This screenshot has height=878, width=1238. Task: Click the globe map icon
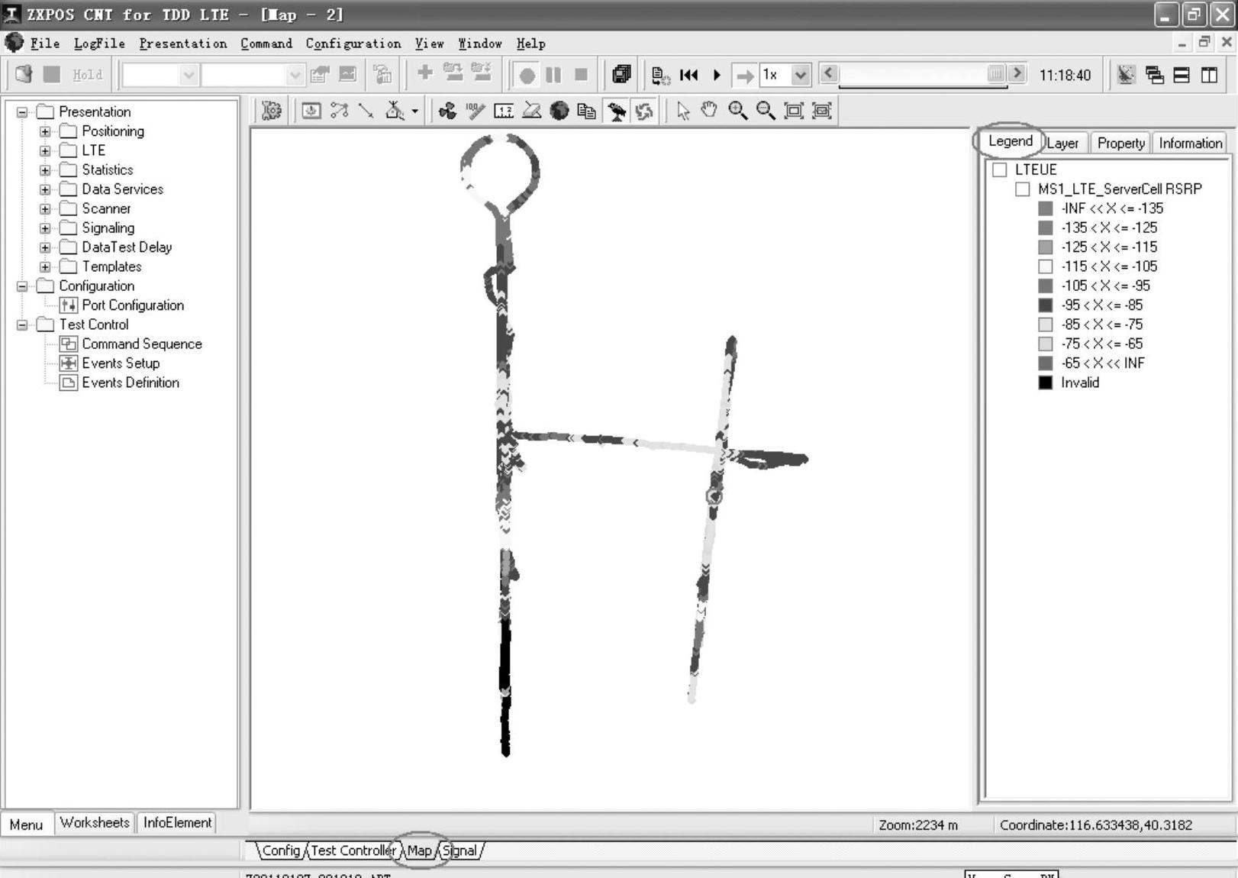click(x=559, y=111)
